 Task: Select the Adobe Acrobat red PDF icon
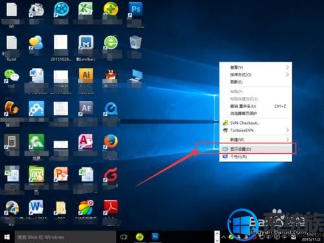tap(111, 207)
